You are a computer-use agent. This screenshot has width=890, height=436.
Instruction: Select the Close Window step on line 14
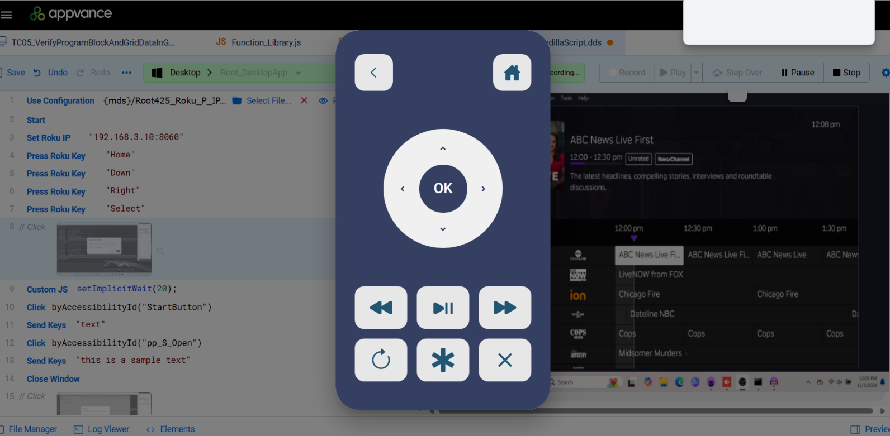coord(53,379)
